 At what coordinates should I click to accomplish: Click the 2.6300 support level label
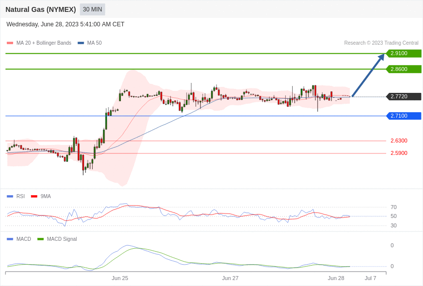point(399,141)
